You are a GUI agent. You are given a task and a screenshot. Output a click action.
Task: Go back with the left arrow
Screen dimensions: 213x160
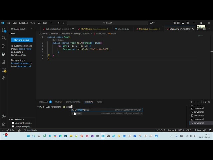[x=59, y=23]
